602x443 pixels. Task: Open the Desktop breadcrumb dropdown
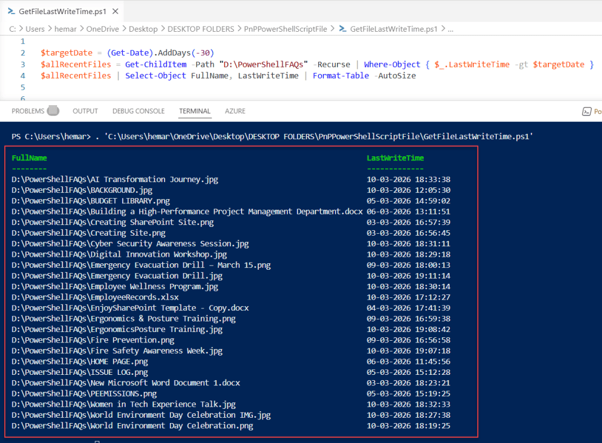(x=143, y=28)
